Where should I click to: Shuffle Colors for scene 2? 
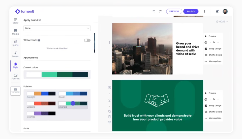click(x=213, y=112)
